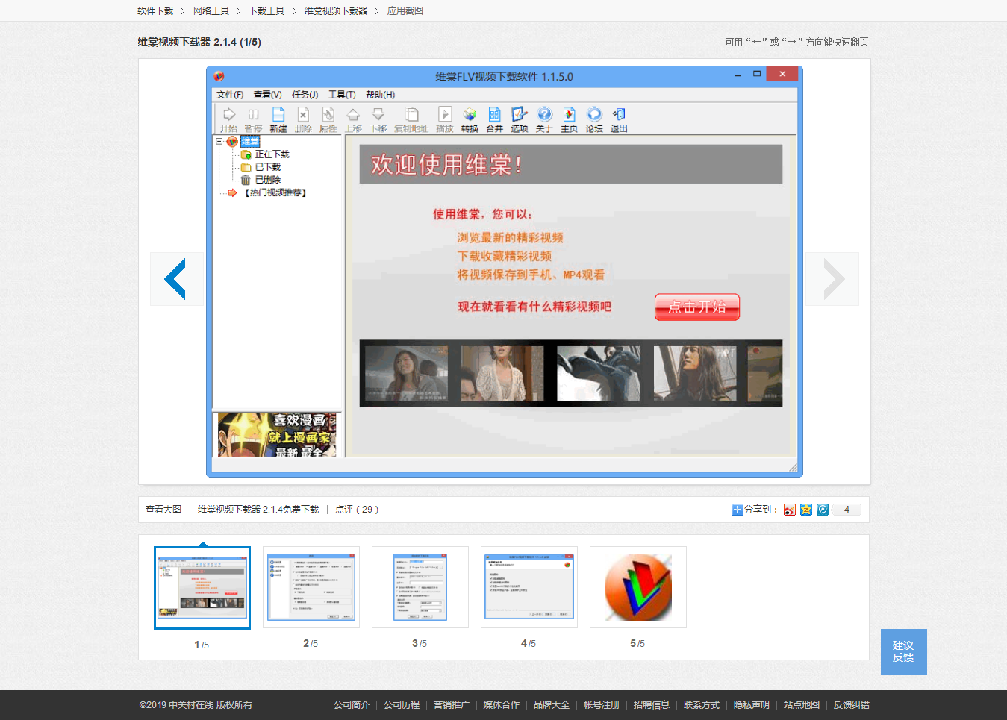The image size is (1007, 720).
Task: Click the red 点击开始 button
Action: point(697,307)
